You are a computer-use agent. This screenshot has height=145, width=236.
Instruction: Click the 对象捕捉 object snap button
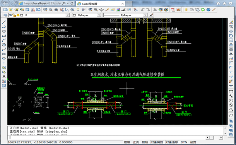coord(157,142)
